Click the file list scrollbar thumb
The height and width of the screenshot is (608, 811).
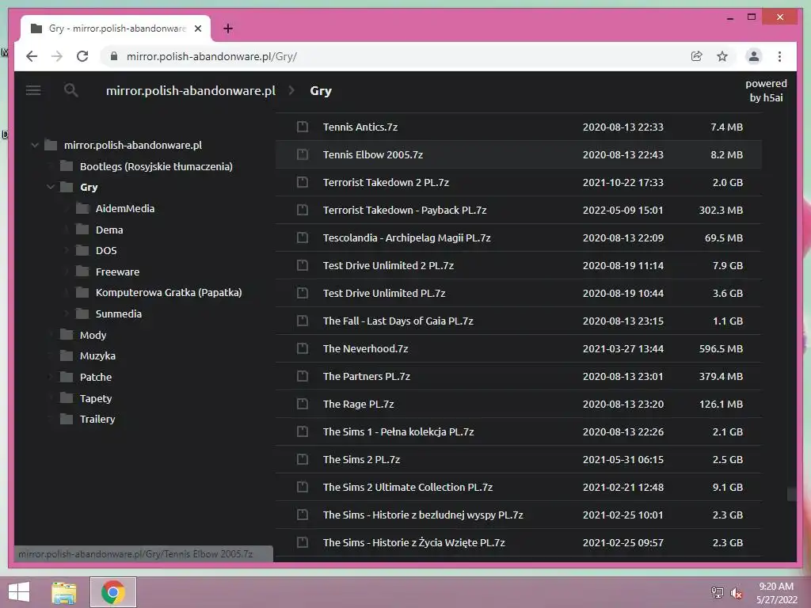(x=791, y=494)
